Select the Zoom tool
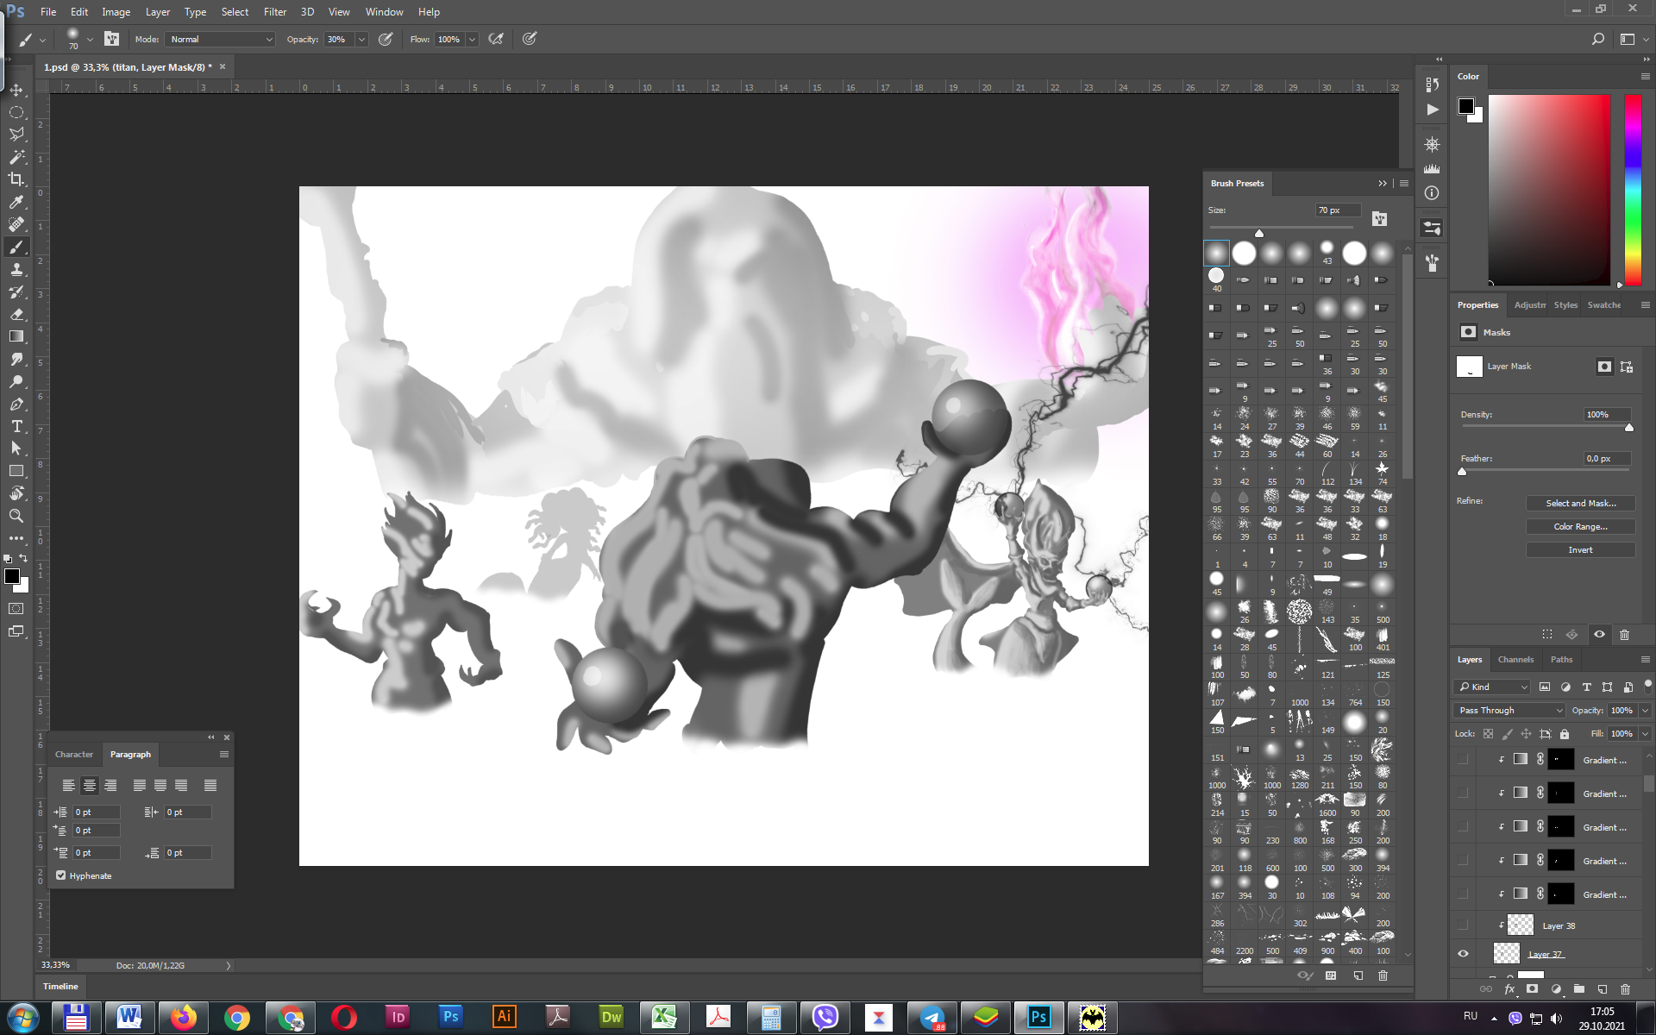This screenshot has height=1035, width=1656. (x=16, y=516)
